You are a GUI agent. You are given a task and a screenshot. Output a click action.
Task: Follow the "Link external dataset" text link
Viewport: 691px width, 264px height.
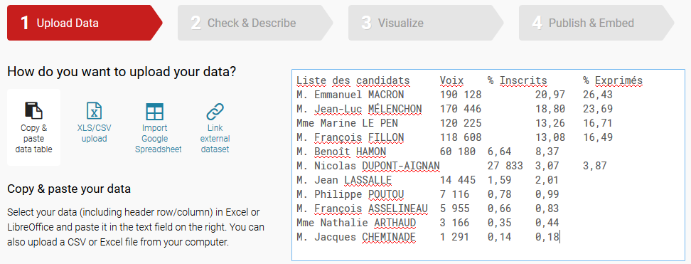[215, 139]
